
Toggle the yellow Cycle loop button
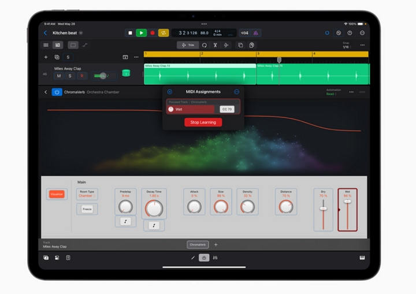(164, 33)
